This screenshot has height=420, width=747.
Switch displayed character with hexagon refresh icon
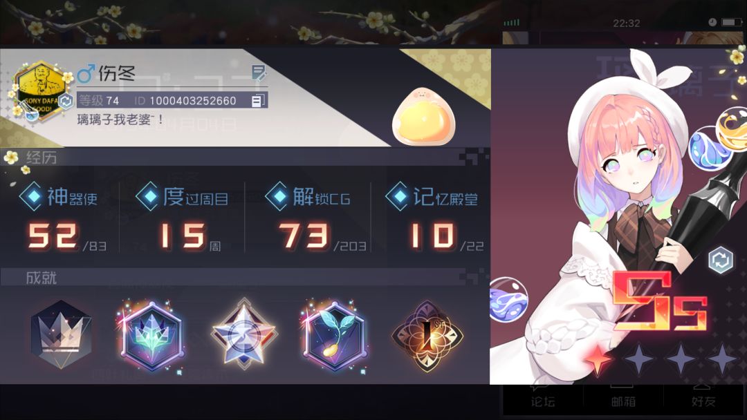tap(720, 260)
